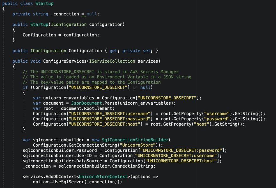Screen dimensions: 276x188
Task: Click the IServiceCollection parameter type
Action: pos(112,61)
